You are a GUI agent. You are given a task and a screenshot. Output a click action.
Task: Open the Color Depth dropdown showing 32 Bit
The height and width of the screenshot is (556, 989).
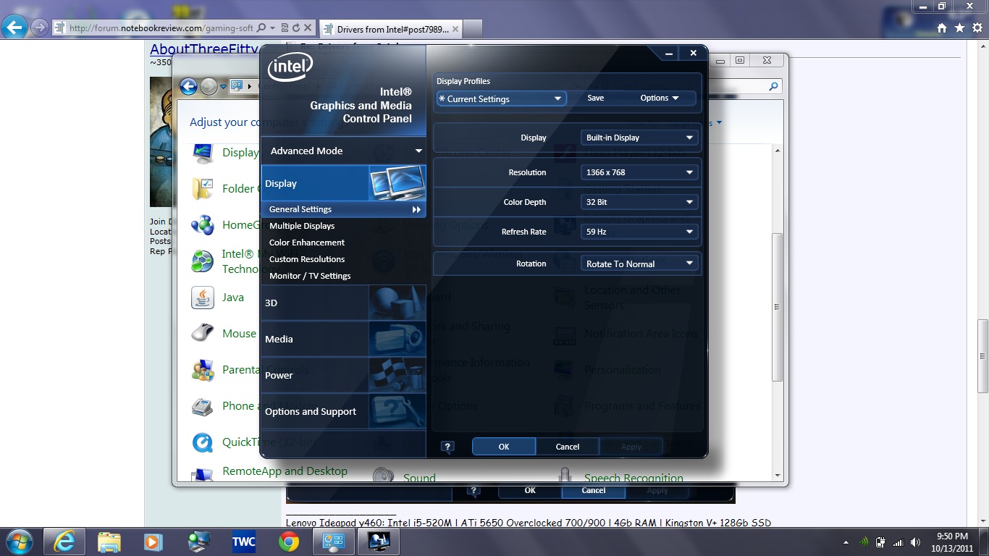point(639,202)
